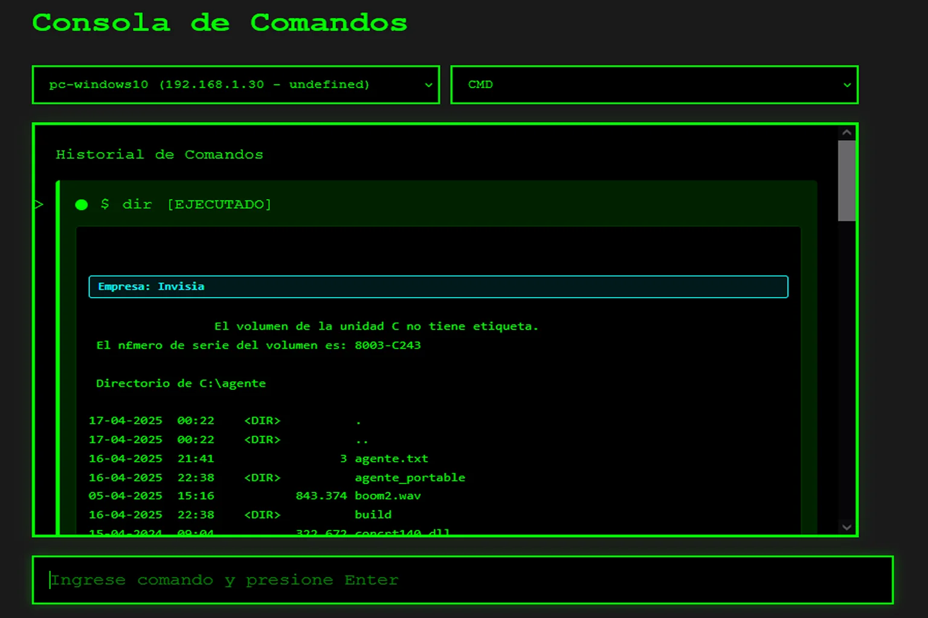The height and width of the screenshot is (618, 928).
Task: Switch focus to the Historial de Comandos panel
Action: click(x=159, y=154)
